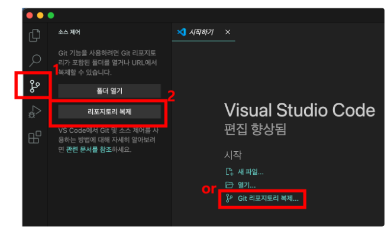Click the folder icon beside 열기
This screenshot has width=391, height=235.
229,185
